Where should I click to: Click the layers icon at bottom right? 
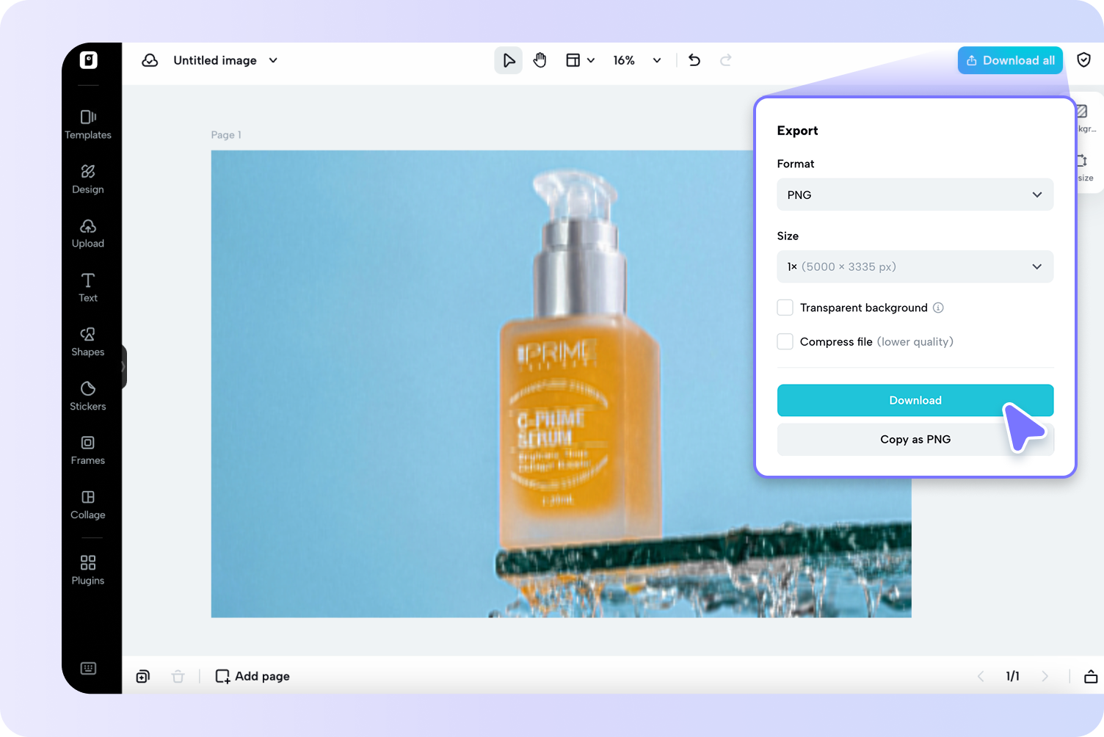click(1091, 676)
